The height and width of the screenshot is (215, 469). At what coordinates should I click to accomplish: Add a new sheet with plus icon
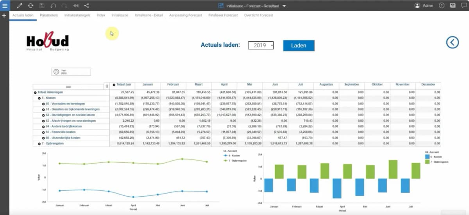4,16
